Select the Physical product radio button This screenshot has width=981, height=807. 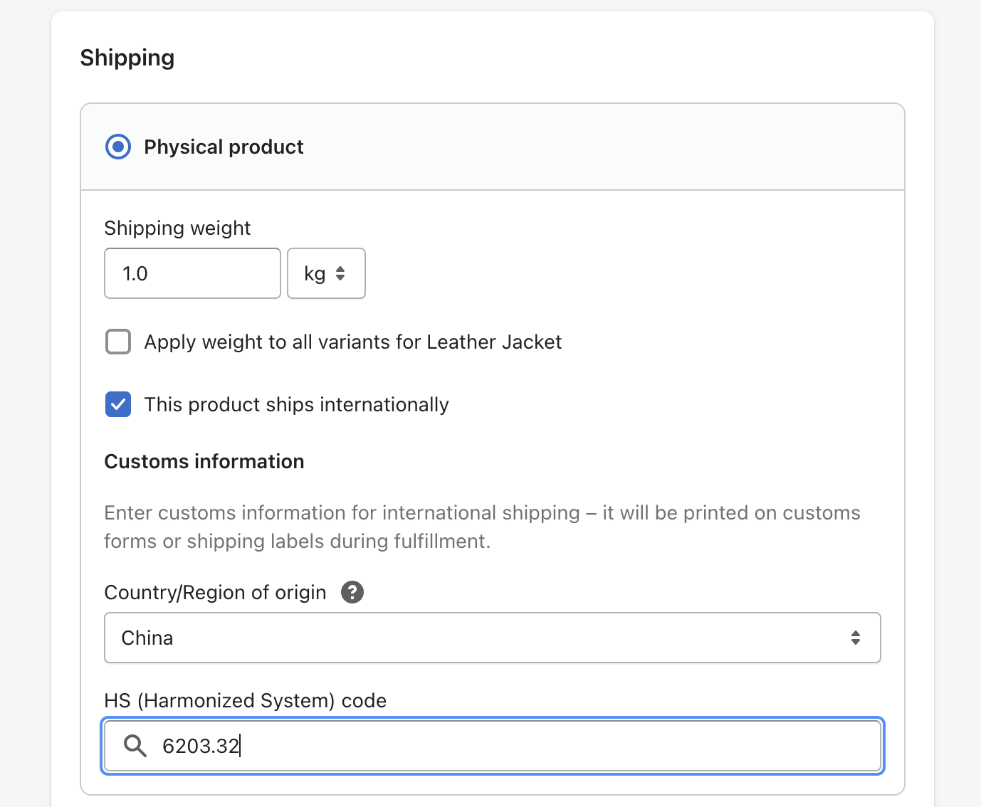tap(118, 147)
